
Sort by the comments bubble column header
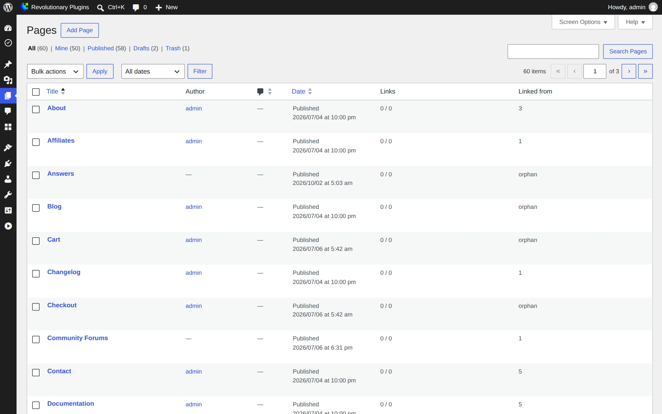tap(264, 91)
